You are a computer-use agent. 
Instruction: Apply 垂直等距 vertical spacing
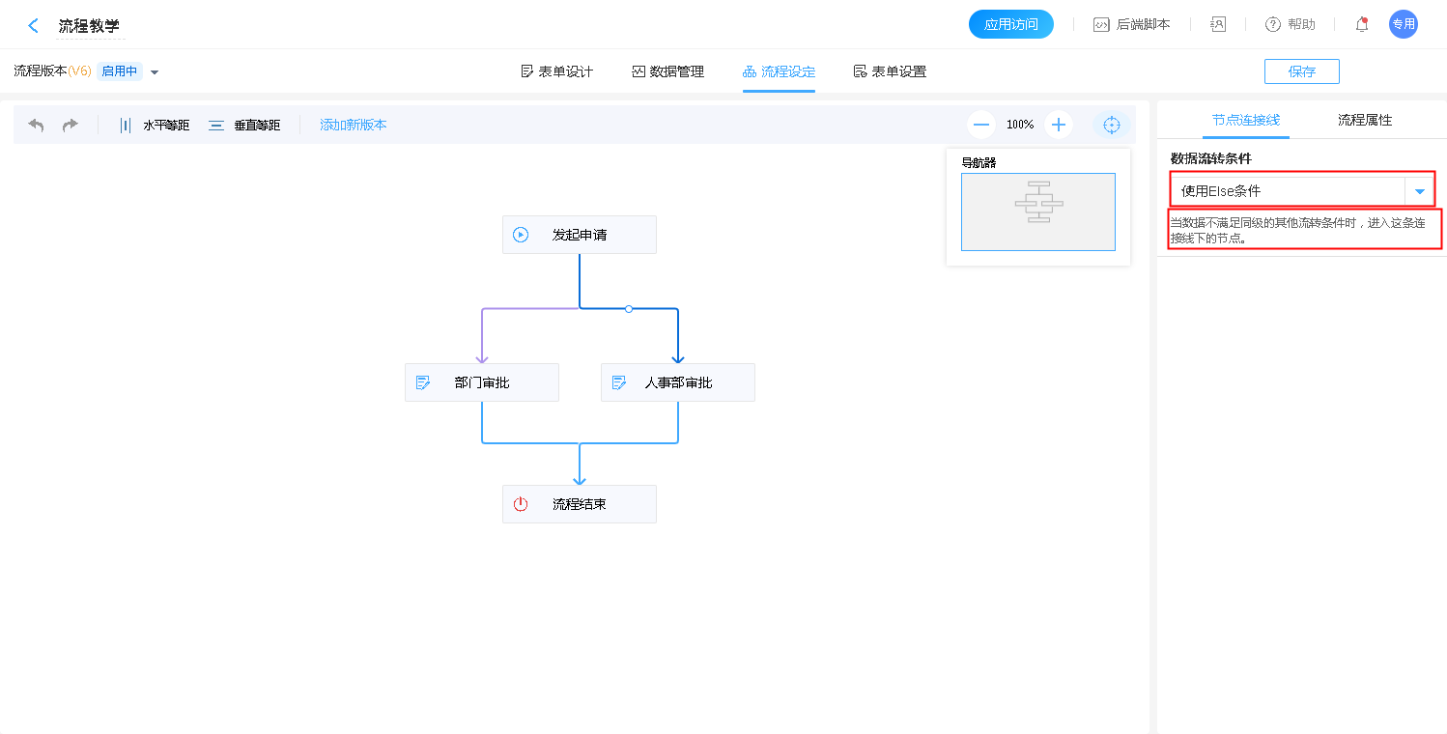point(244,125)
